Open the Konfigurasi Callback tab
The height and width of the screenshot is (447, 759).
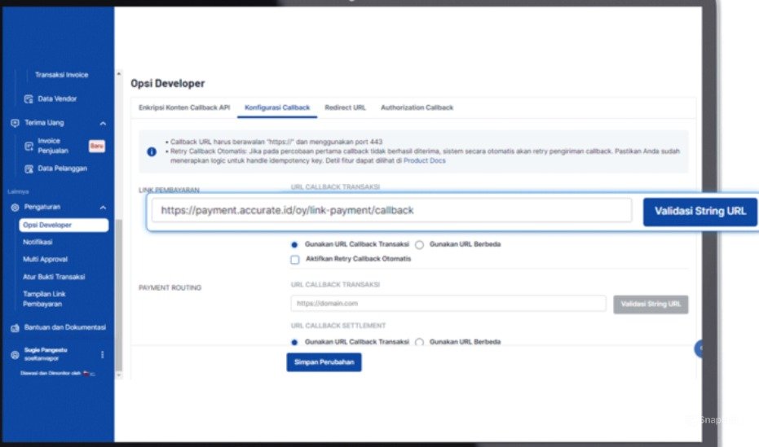(277, 107)
